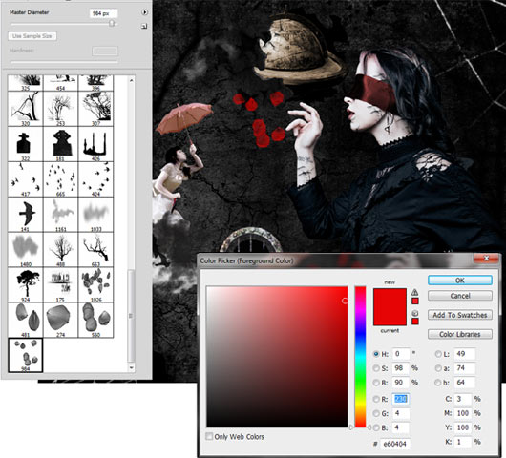Click the Master Diameter slider handle
Image resolution: width=506 pixels, height=458 pixels.
[x=112, y=23]
